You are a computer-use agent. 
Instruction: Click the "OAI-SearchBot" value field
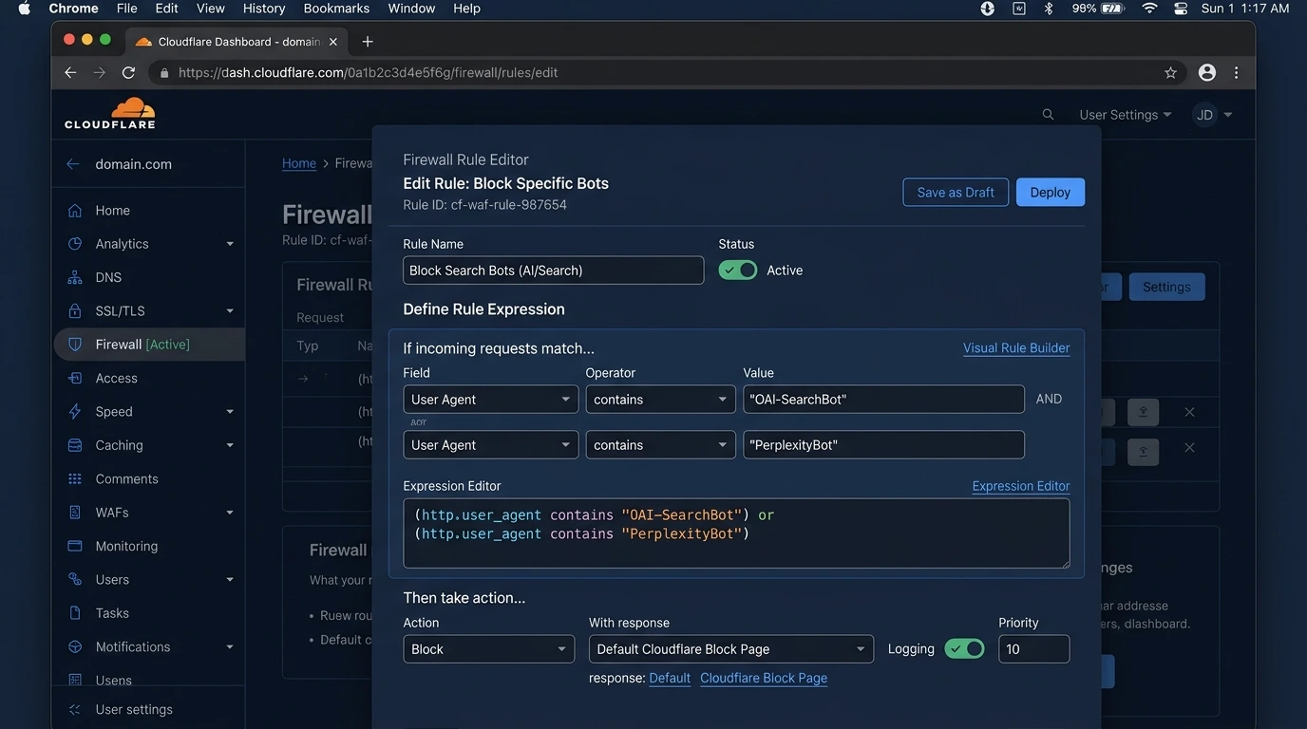(x=884, y=400)
